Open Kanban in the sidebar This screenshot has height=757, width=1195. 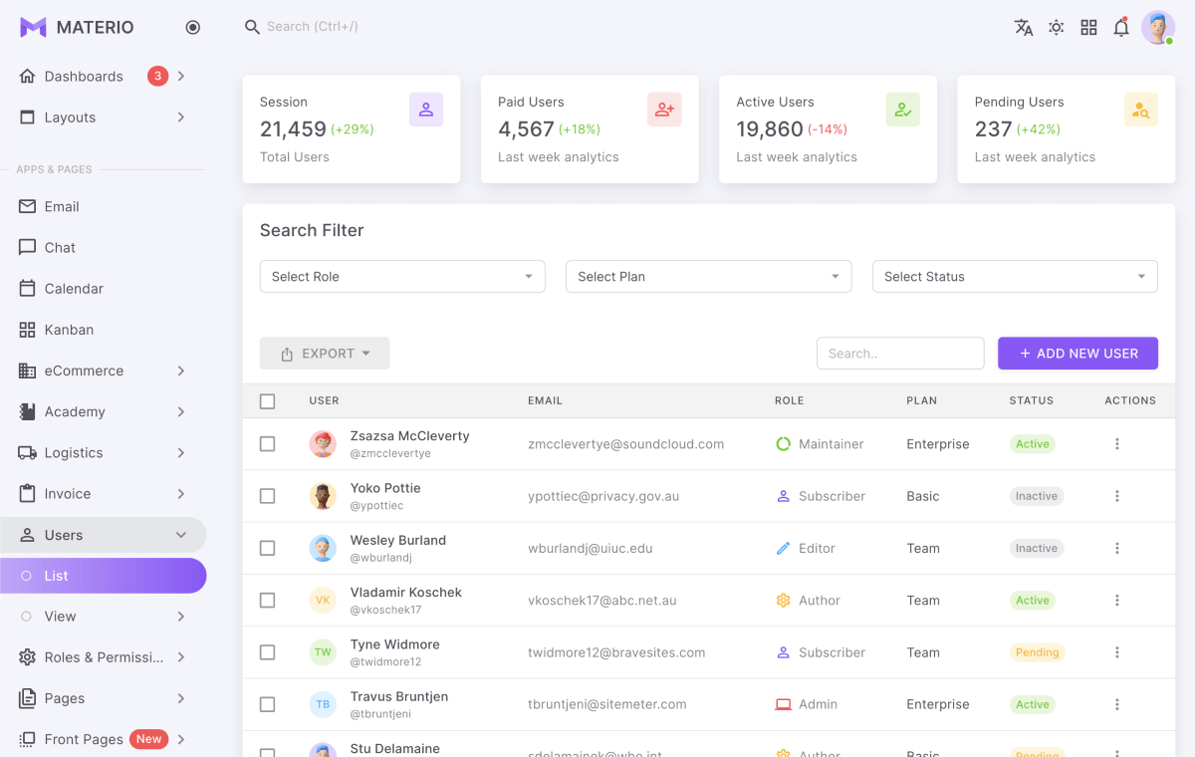click(x=104, y=330)
